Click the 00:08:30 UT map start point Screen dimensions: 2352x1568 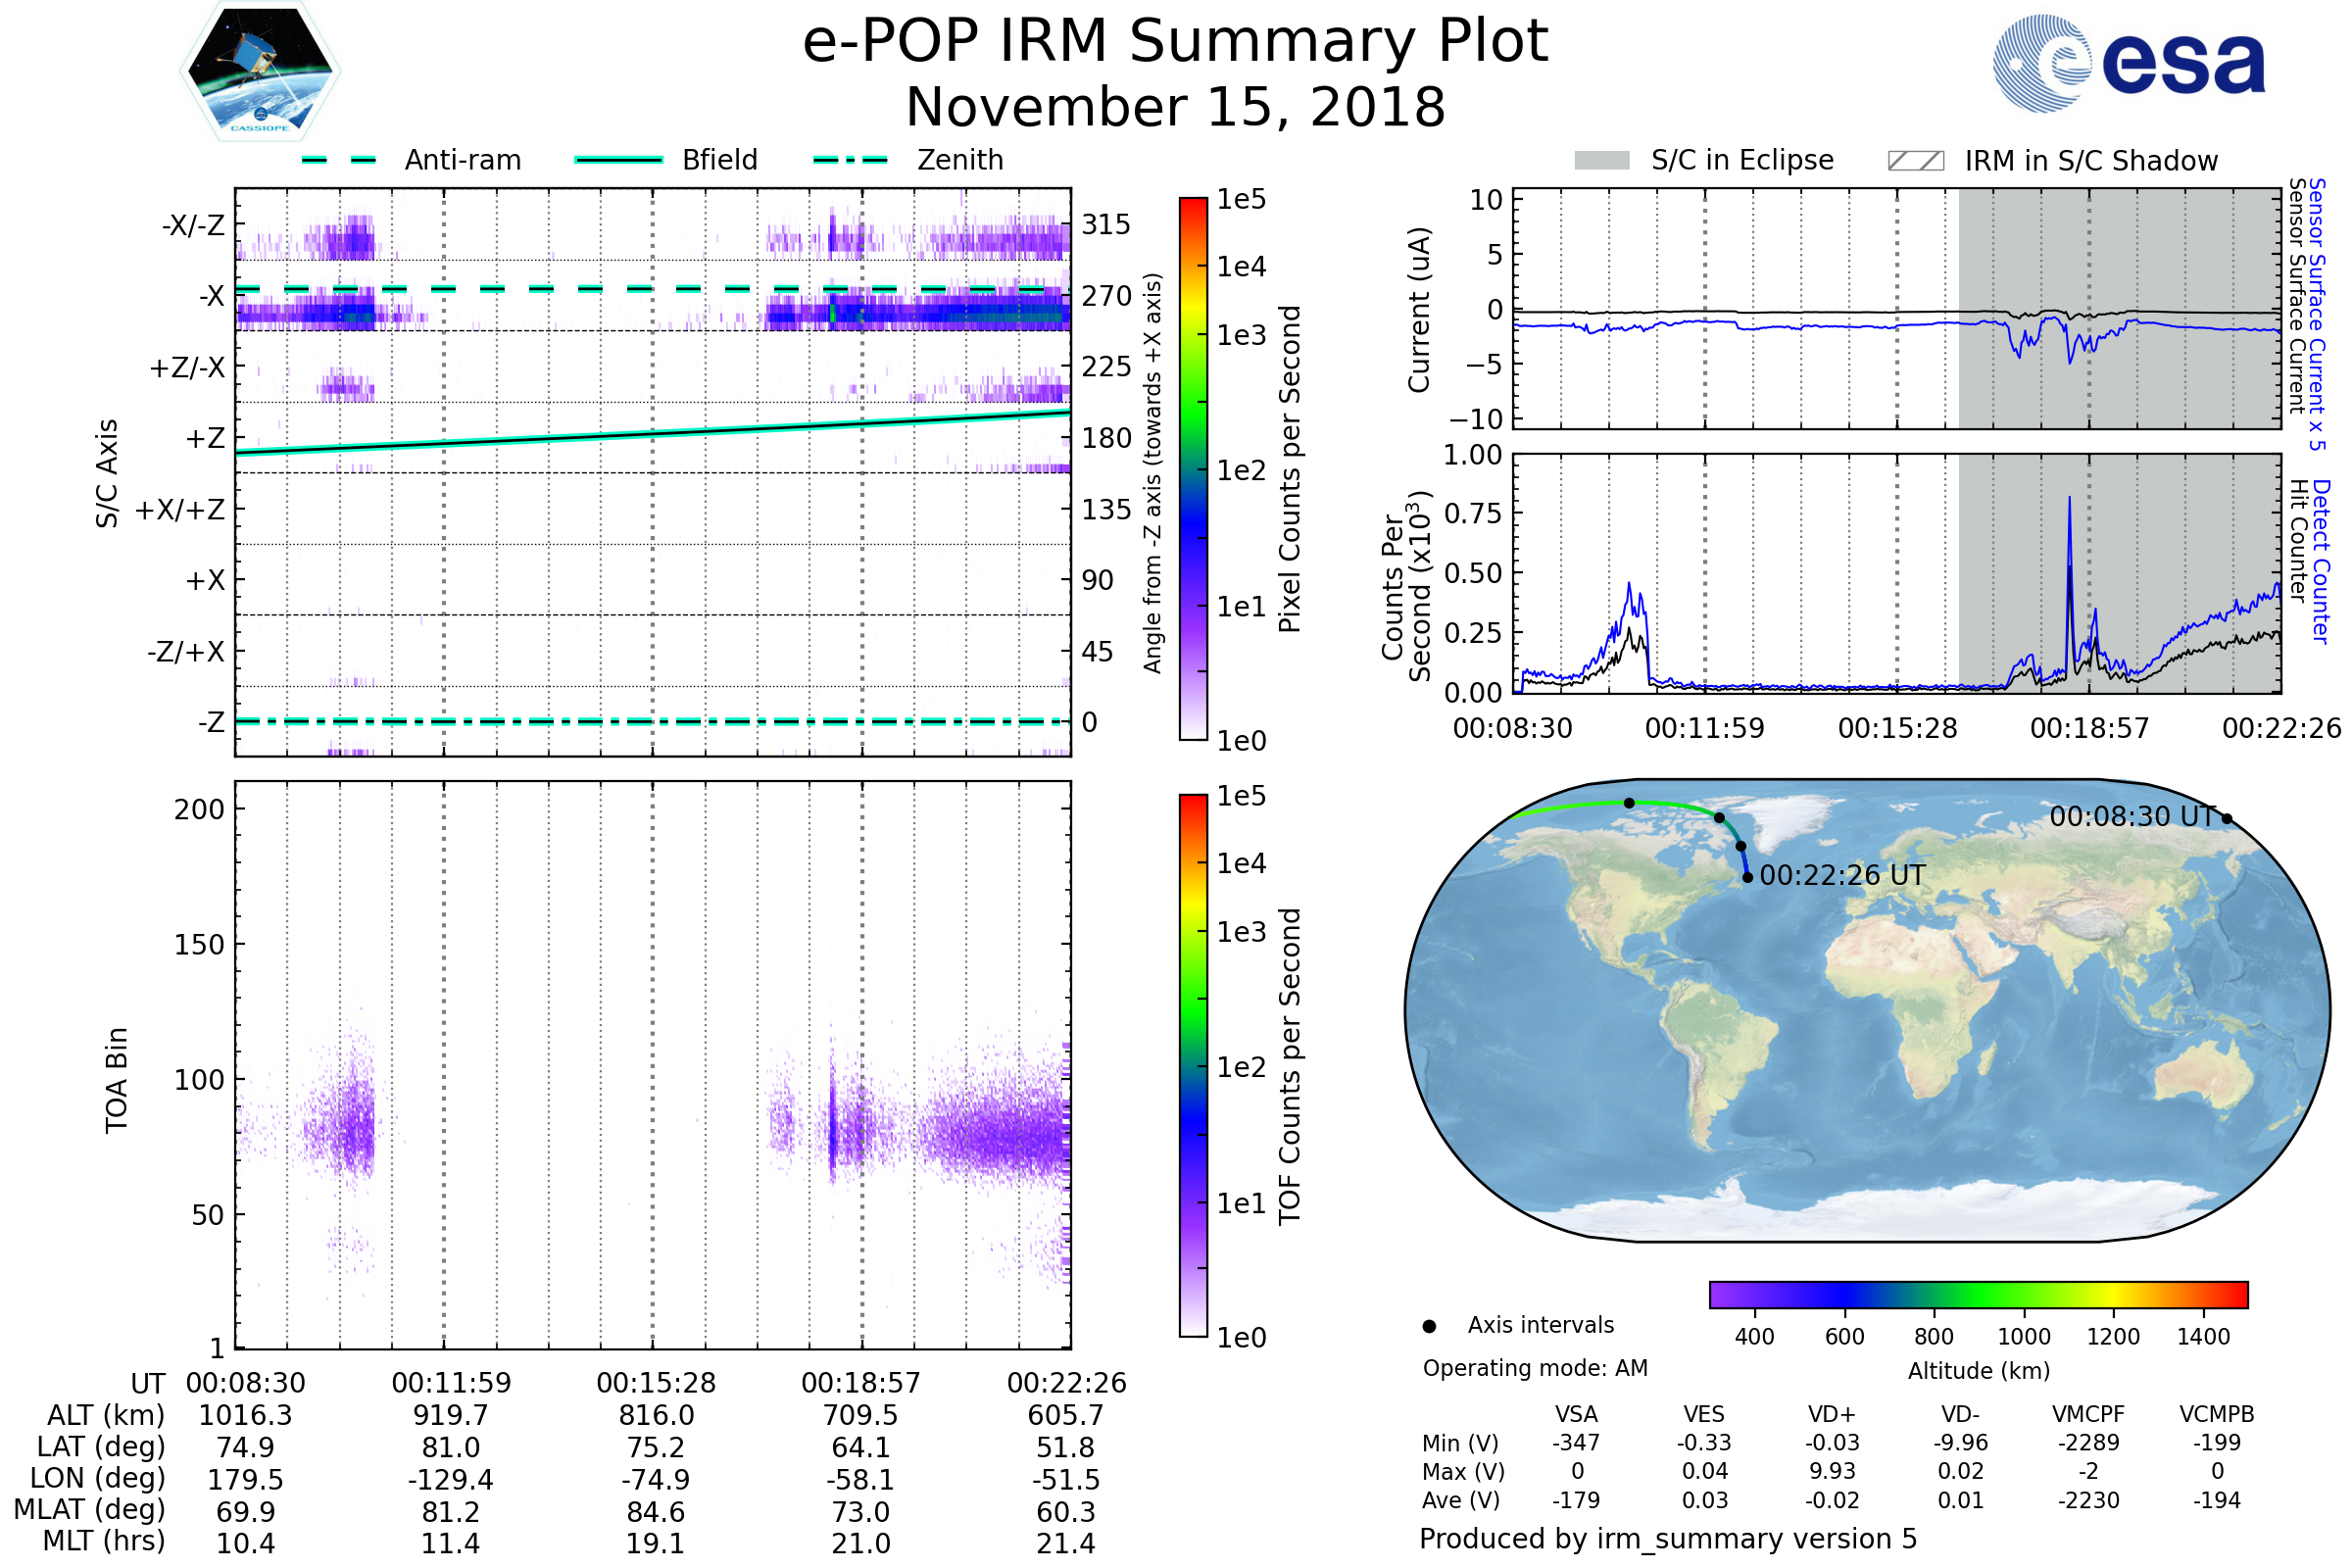pyautogui.click(x=2227, y=819)
